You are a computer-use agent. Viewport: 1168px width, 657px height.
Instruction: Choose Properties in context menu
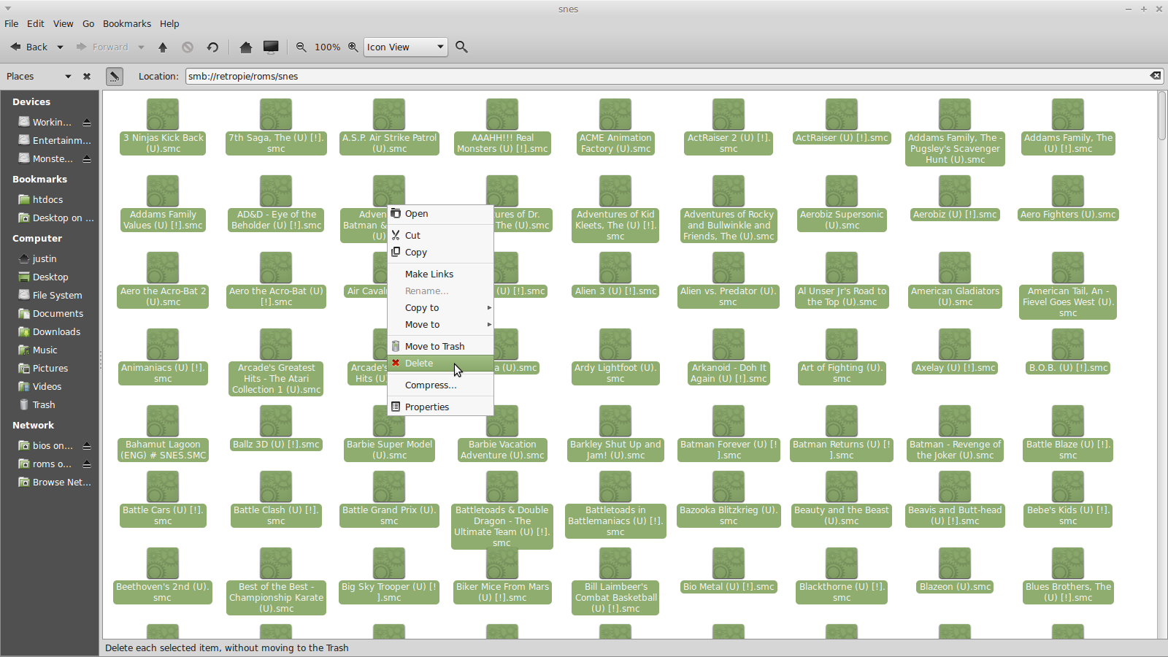pyautogui.click(x=440, y=407)
